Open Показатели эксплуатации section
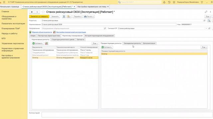This screenshot has width=213, height=119. [13, 23]
